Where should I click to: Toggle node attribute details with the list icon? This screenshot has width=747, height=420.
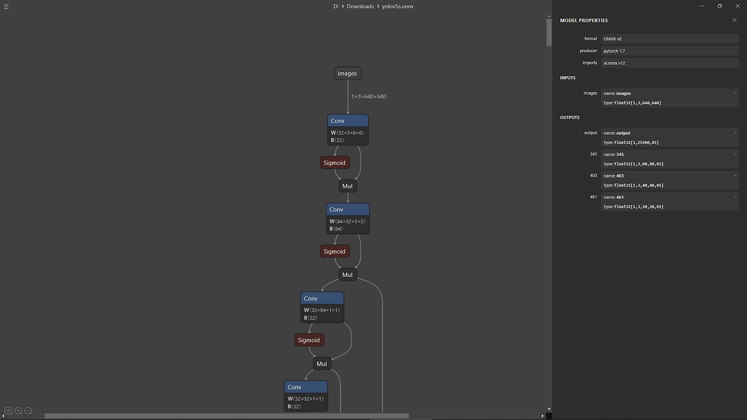8,411
